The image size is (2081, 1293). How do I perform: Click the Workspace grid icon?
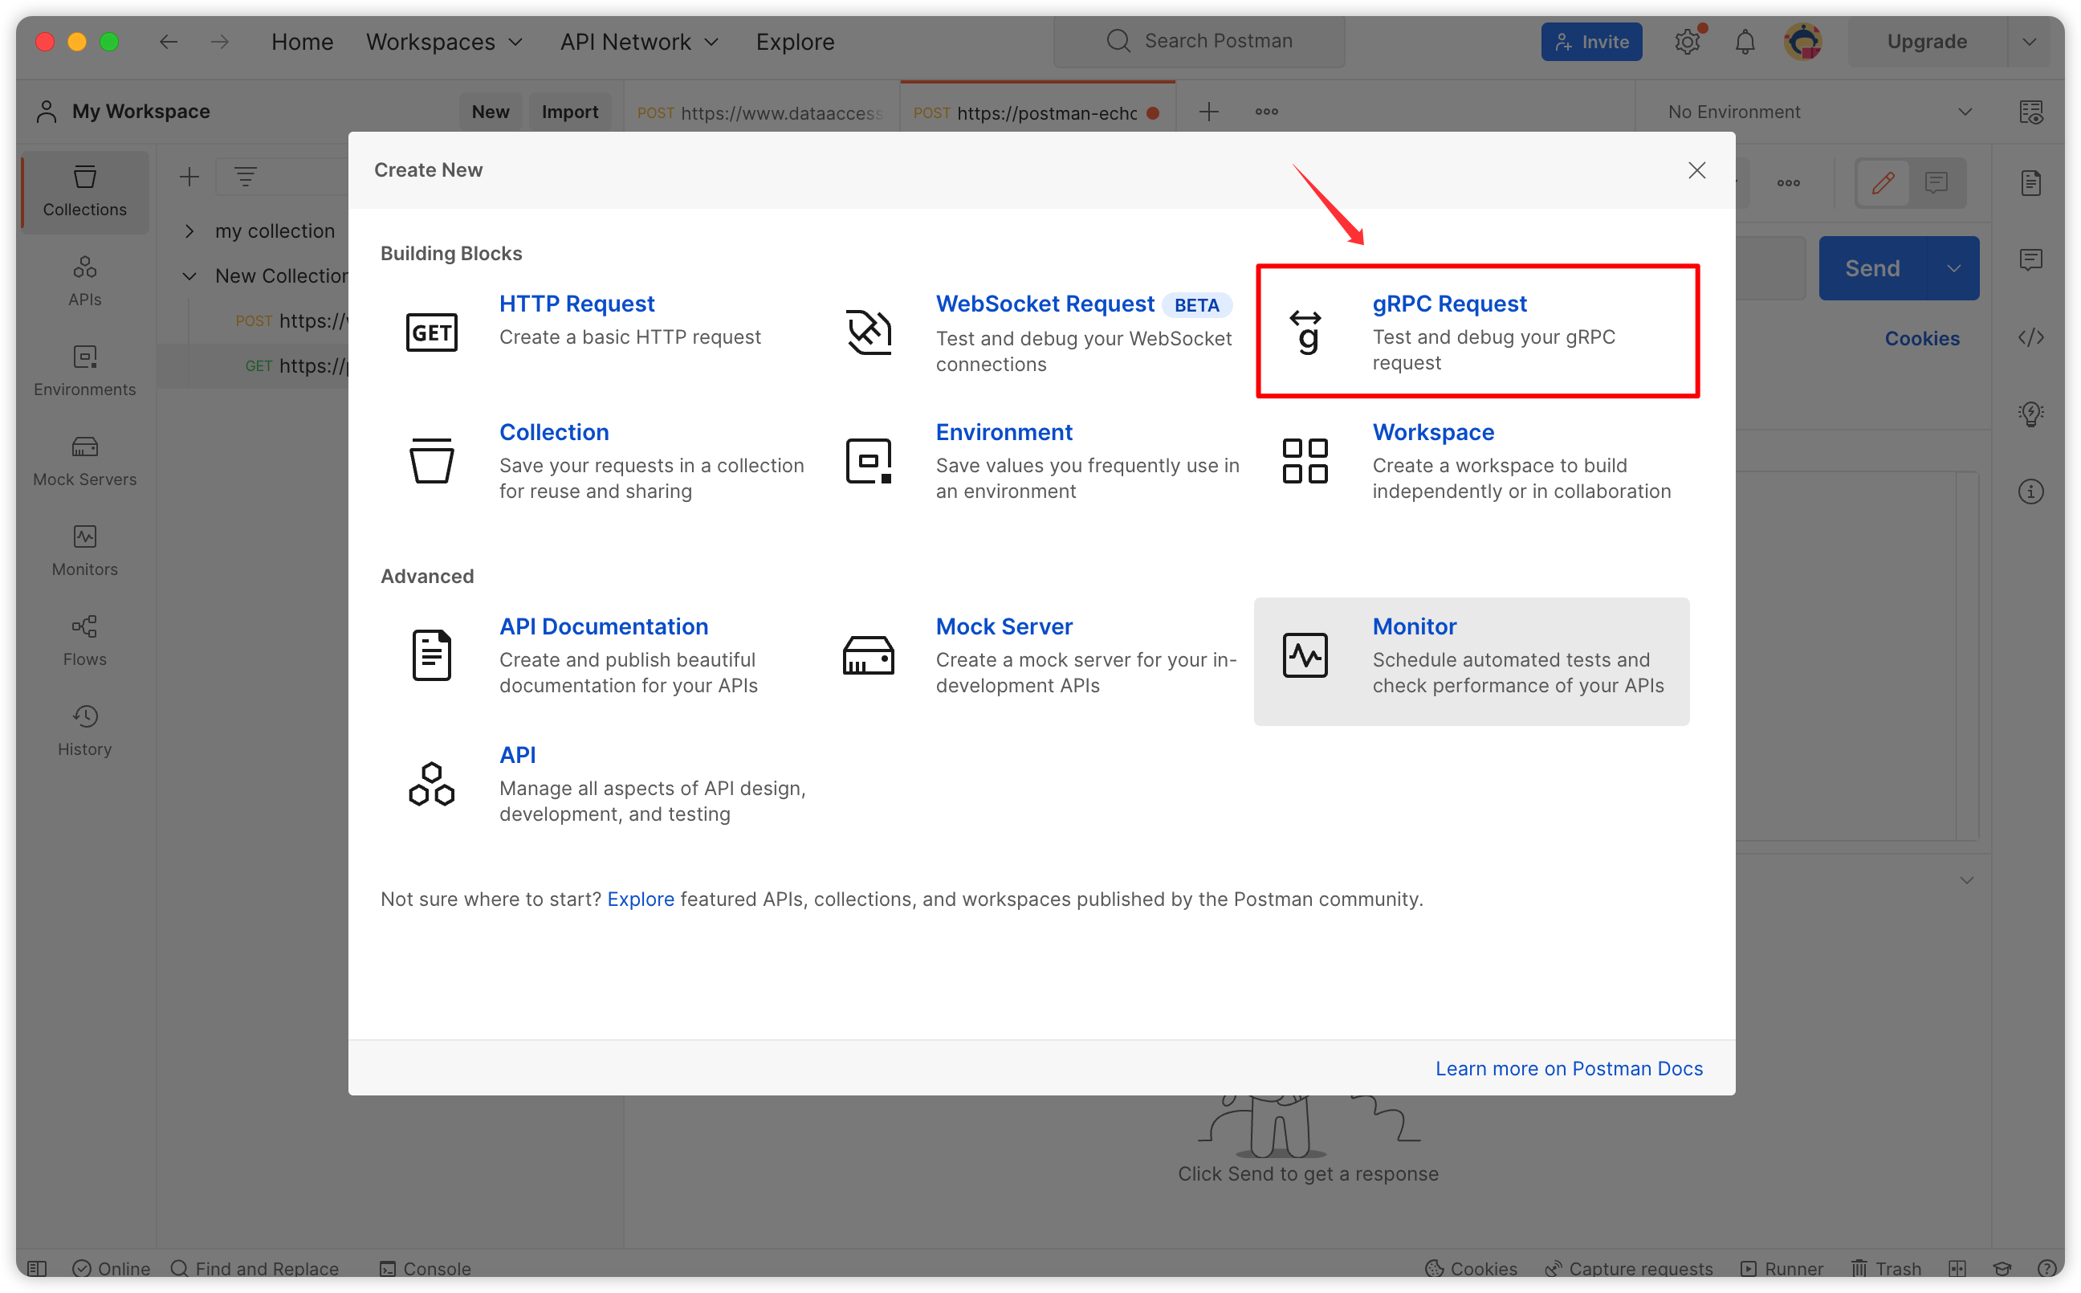point(1305,461)
